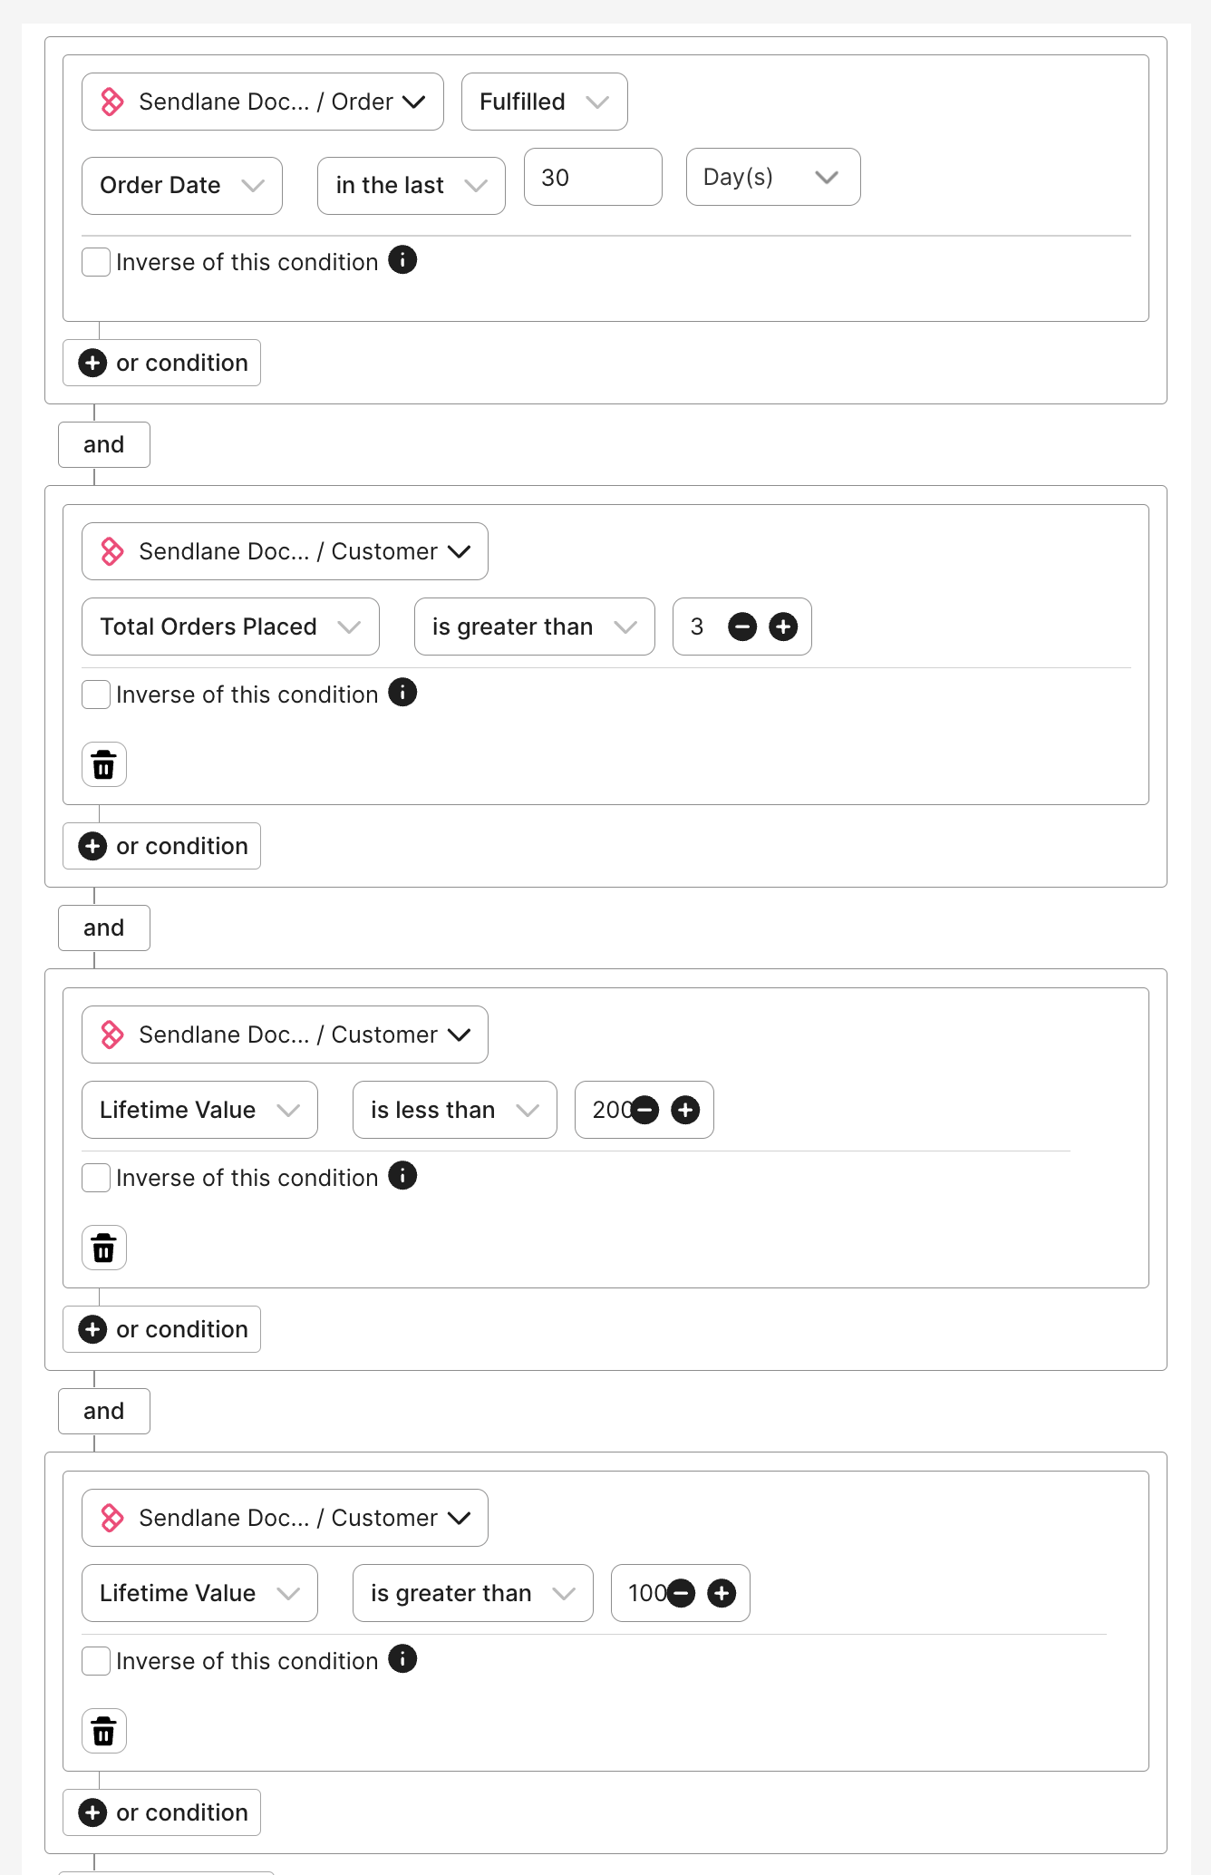
Task: Click plus to increase the value 100
Action: 722,1593
